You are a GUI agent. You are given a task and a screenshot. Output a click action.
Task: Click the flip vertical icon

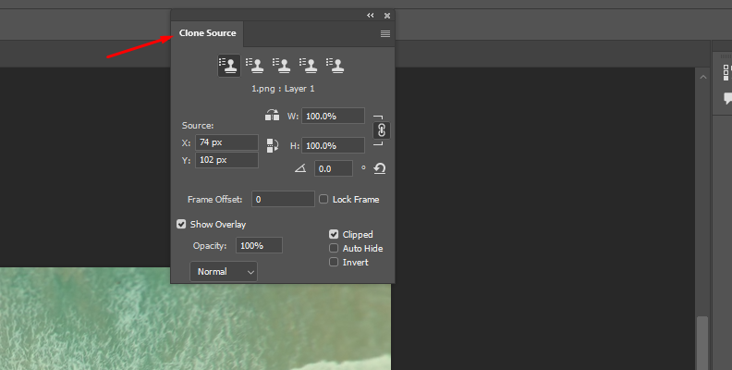pyautogui.click(x=272, y=145)
